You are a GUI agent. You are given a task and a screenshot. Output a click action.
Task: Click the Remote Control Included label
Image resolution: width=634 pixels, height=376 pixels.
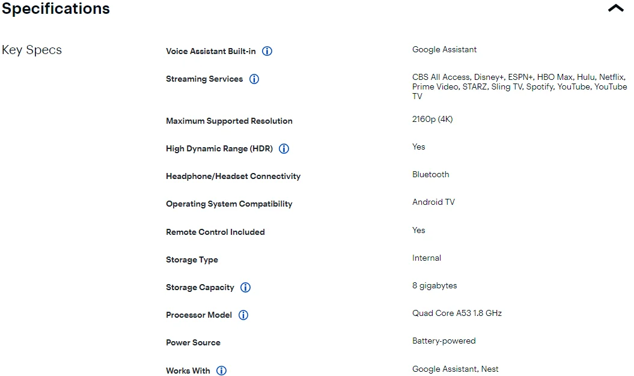215,232
